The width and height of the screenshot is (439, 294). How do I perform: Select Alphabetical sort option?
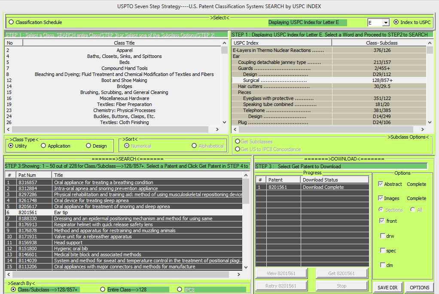click(194, 146)
